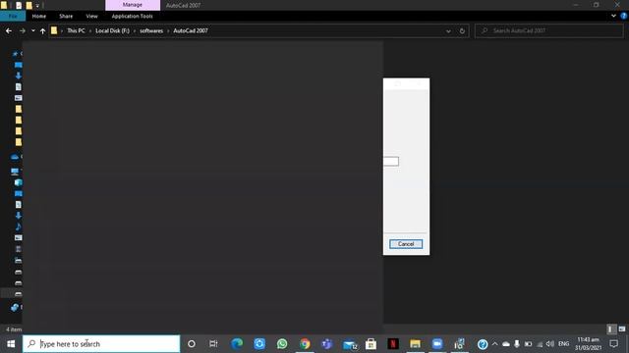Switch to File Explorer taskbar icon

pos(415,344)
